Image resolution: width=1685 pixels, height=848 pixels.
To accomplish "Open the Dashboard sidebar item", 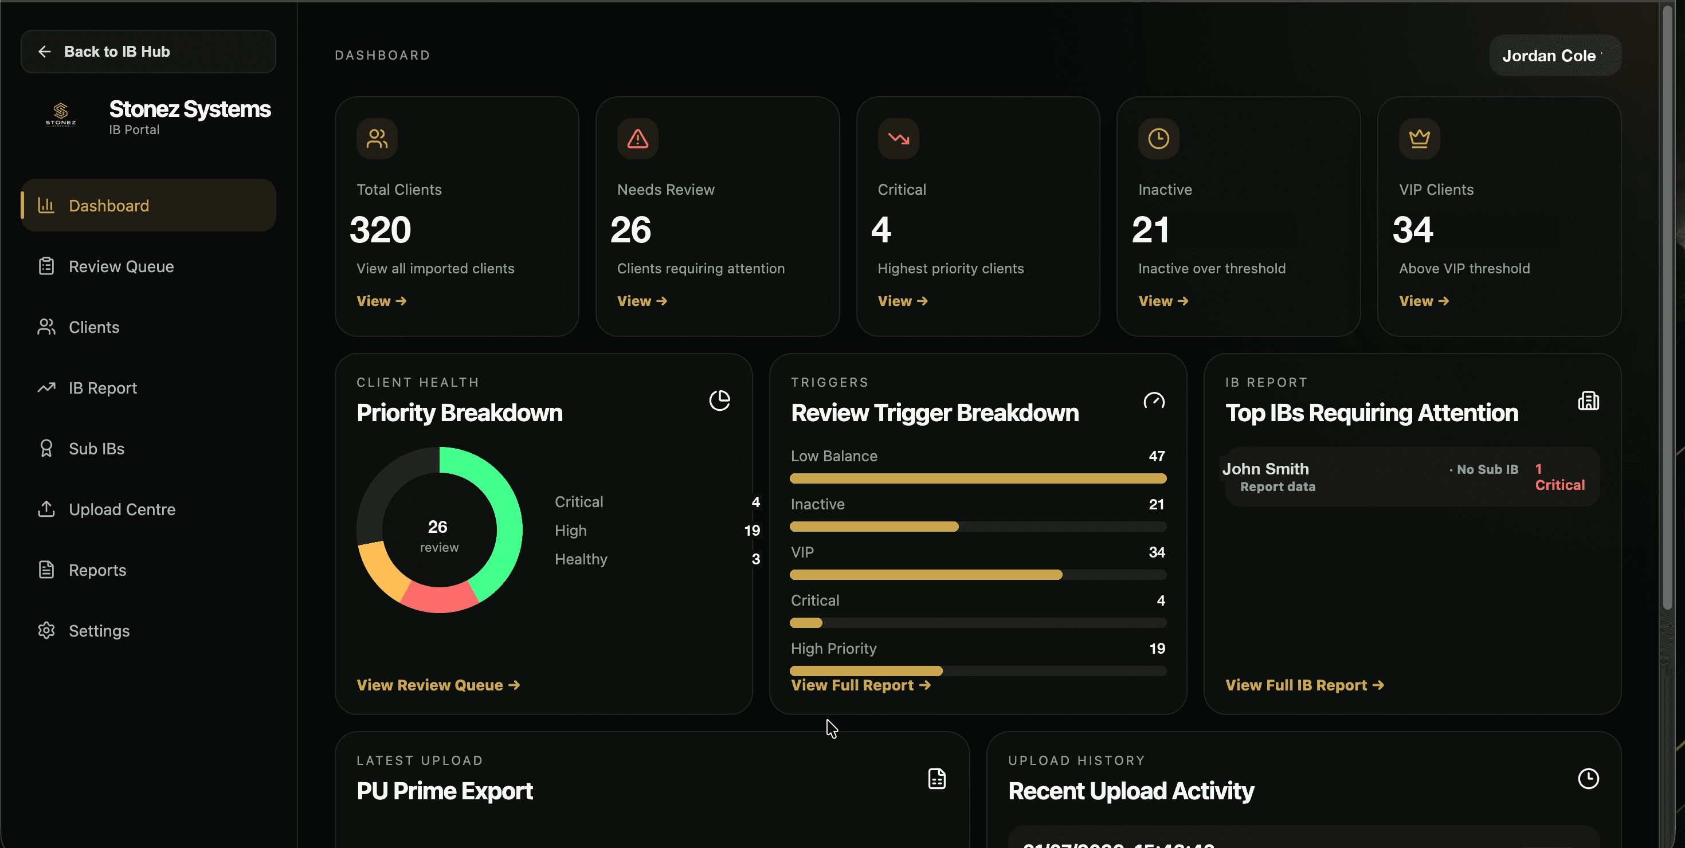I will click(148, 205).
